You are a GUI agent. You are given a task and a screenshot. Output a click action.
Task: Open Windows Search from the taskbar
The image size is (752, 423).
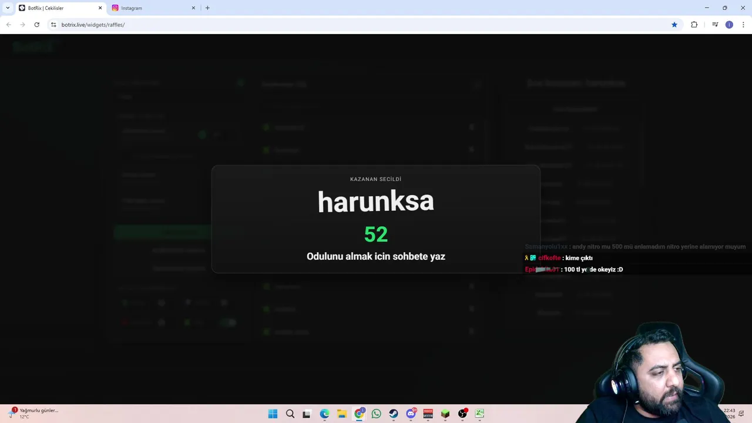click(290, 414)
